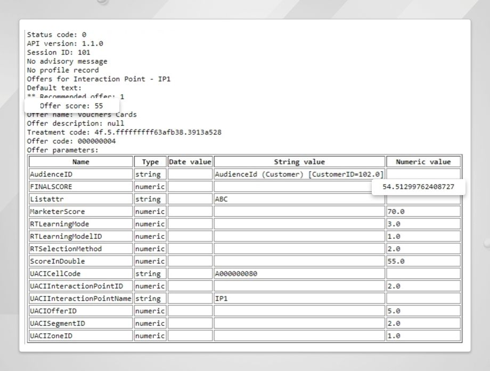The height and width of the screenshot is (371, 490).
Task: Select the UACIInteractionPointName row name cell
Action: [x=81, y=299]
